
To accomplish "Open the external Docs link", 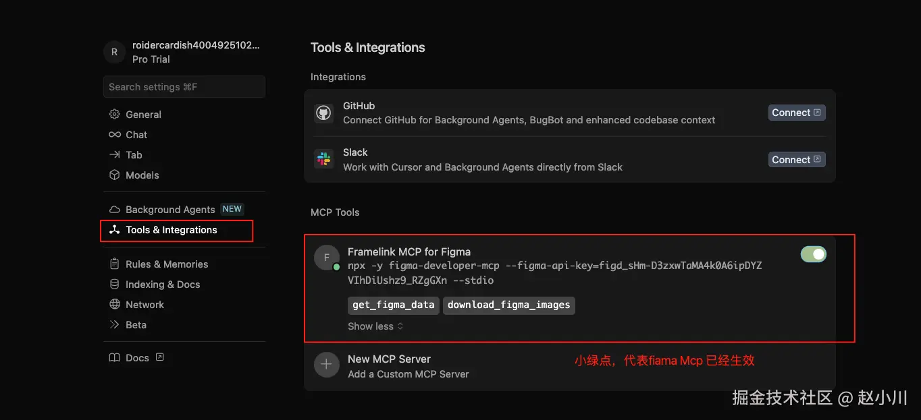I will [137, 358].
